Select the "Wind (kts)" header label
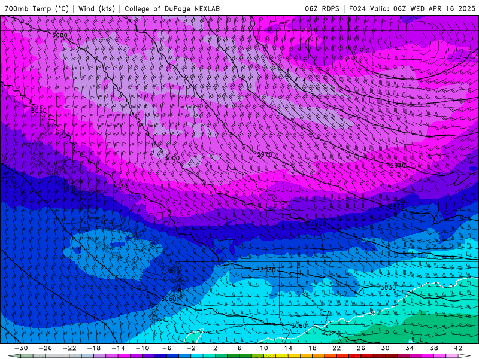 pos(96,8)
